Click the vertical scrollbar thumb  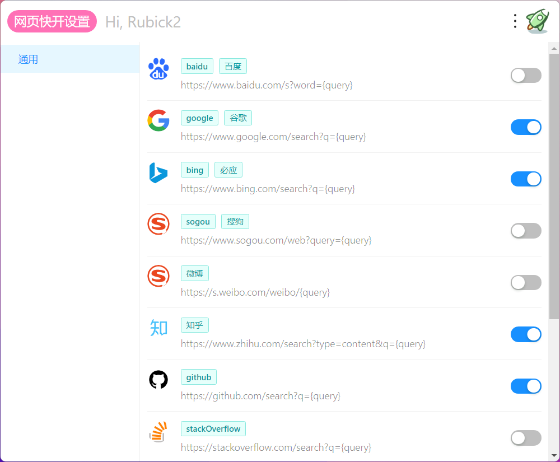pyautogui.click(x=554, y=186)
